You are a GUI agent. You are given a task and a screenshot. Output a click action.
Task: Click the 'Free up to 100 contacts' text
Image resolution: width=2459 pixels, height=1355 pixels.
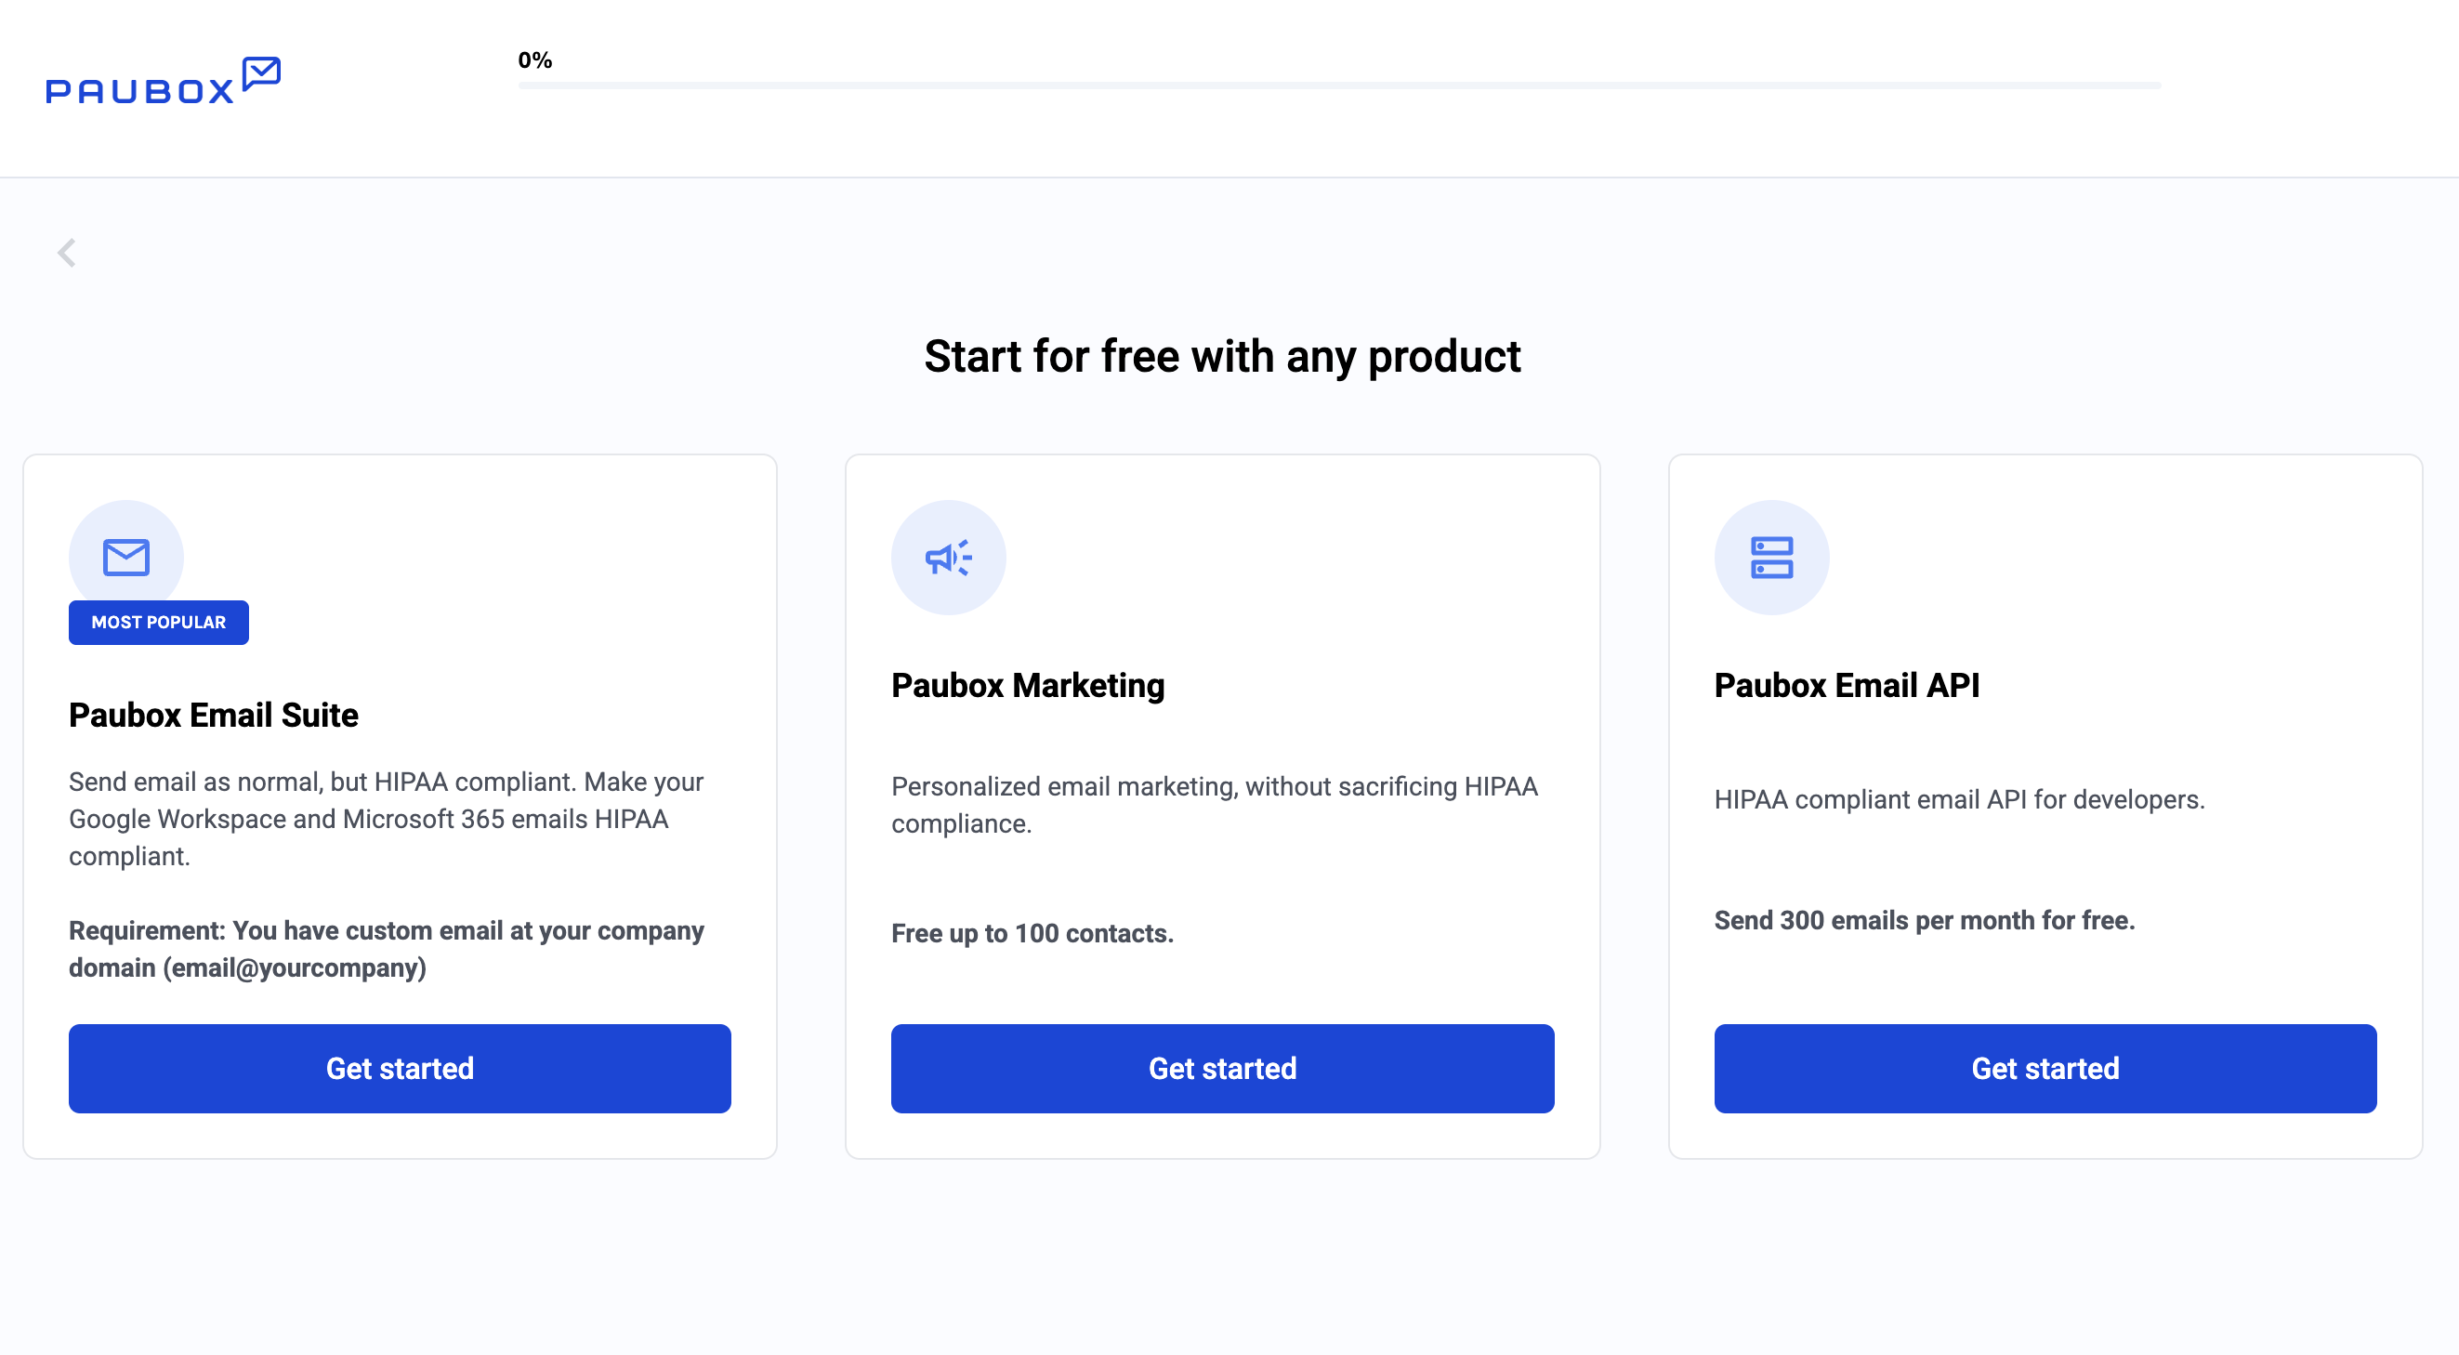pyautogui.click(x=1032, y=933)
